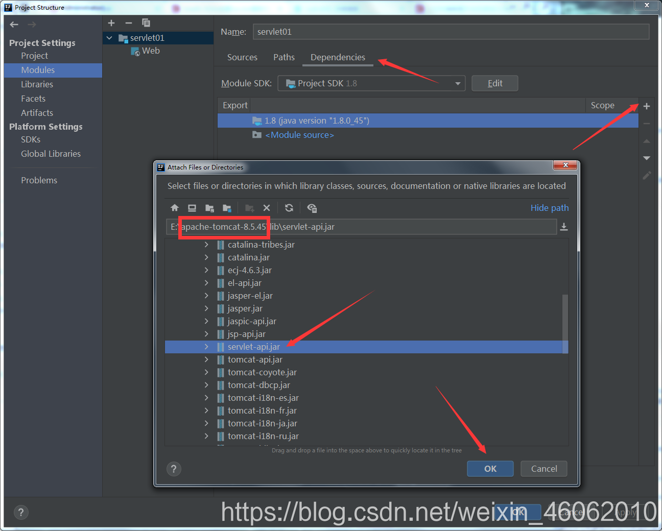Open Facets in the sidebar
This screenshot has width=662, height=531.
(33, 99)
